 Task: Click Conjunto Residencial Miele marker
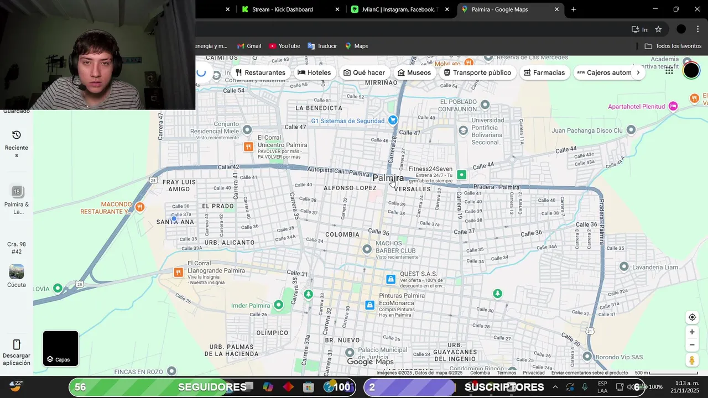coord(247,129)
